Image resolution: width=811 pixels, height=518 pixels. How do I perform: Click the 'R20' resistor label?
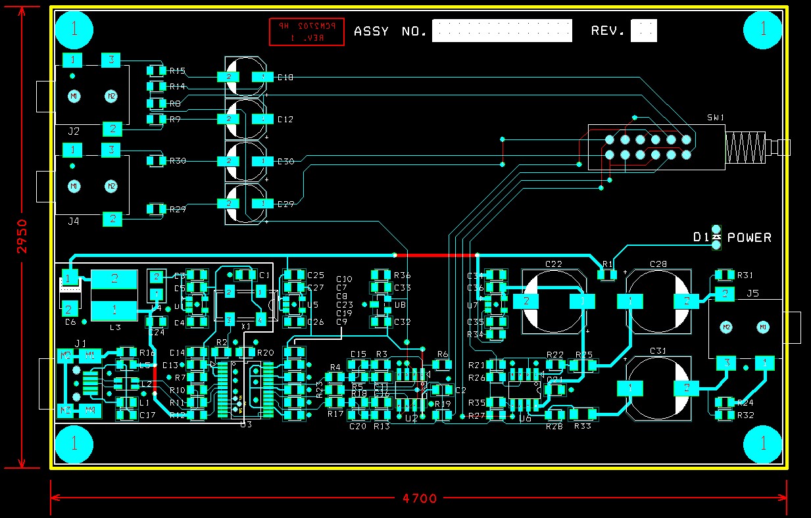pyautogui.click(x=265, y=353)
